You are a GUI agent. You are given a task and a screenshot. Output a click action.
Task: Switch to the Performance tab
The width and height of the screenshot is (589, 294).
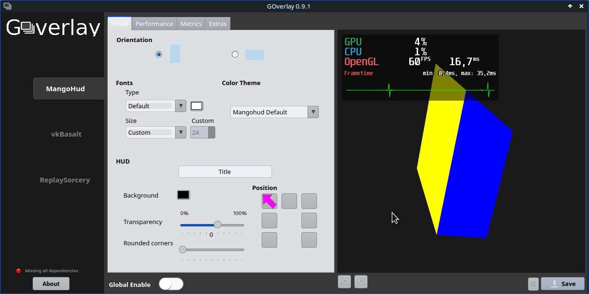[154, 24]
